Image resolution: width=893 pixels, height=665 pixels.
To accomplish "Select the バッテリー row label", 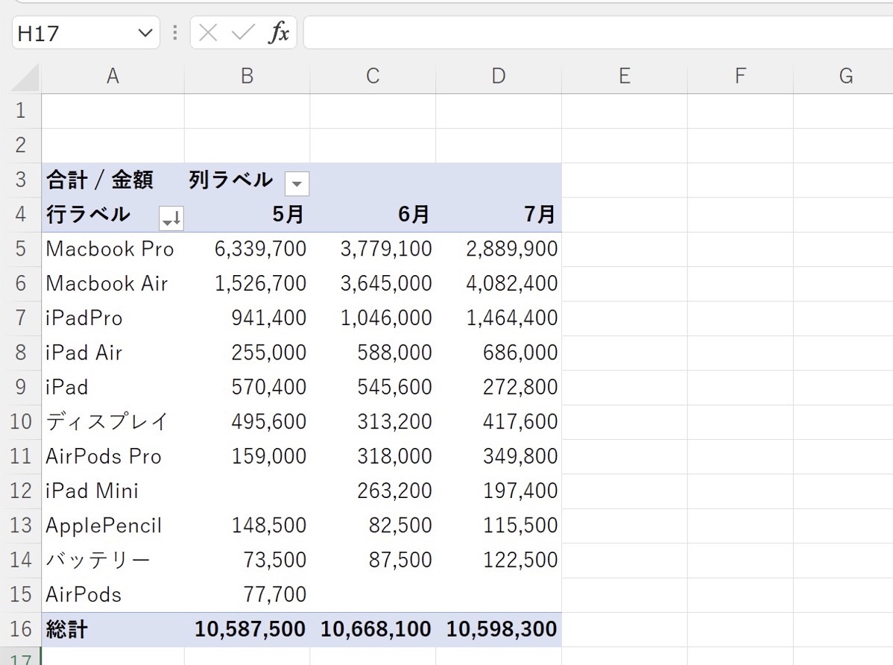I will tap(113, 560).
